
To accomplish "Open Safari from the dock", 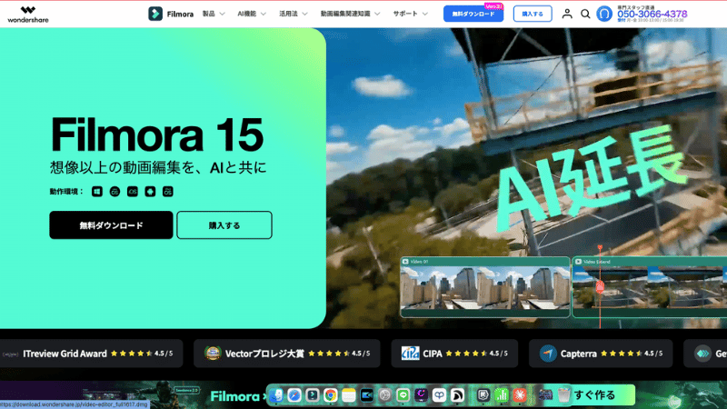I will pyautogui.click(x=294, y=395).
